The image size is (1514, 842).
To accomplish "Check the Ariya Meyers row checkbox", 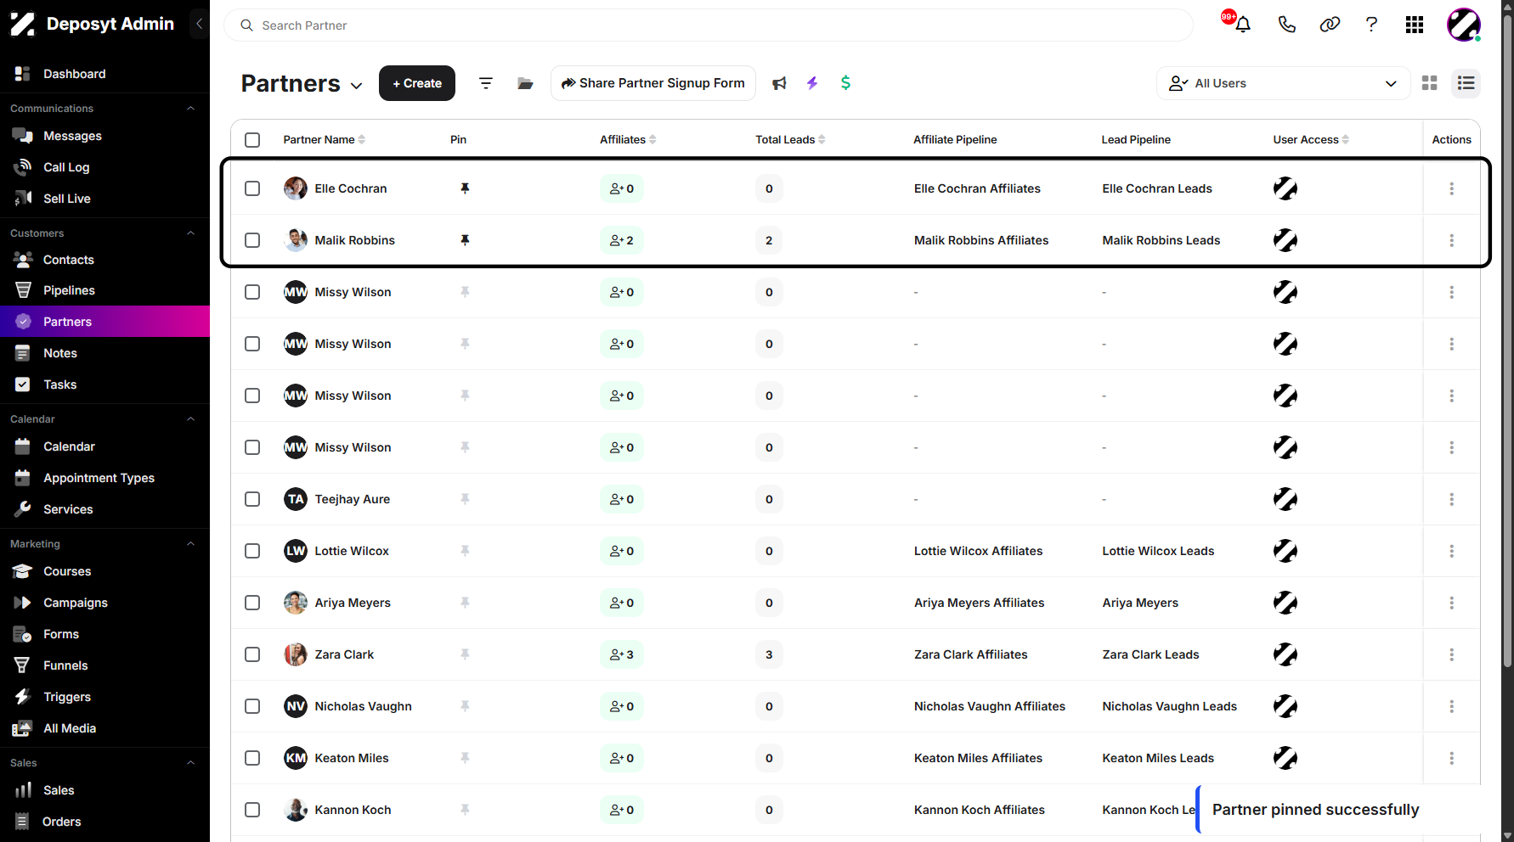I will (252, 603).
